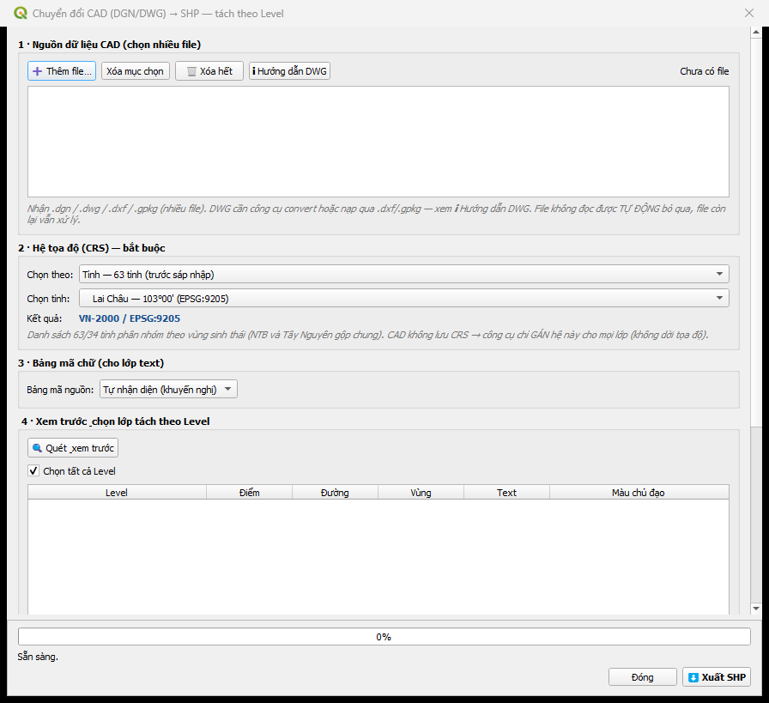Click the QGIS logo in title bar

[21, 13]
